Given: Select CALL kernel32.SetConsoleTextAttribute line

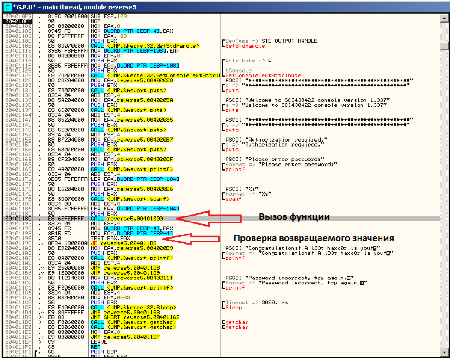Looking at the screenshot, I should point(155,75).
